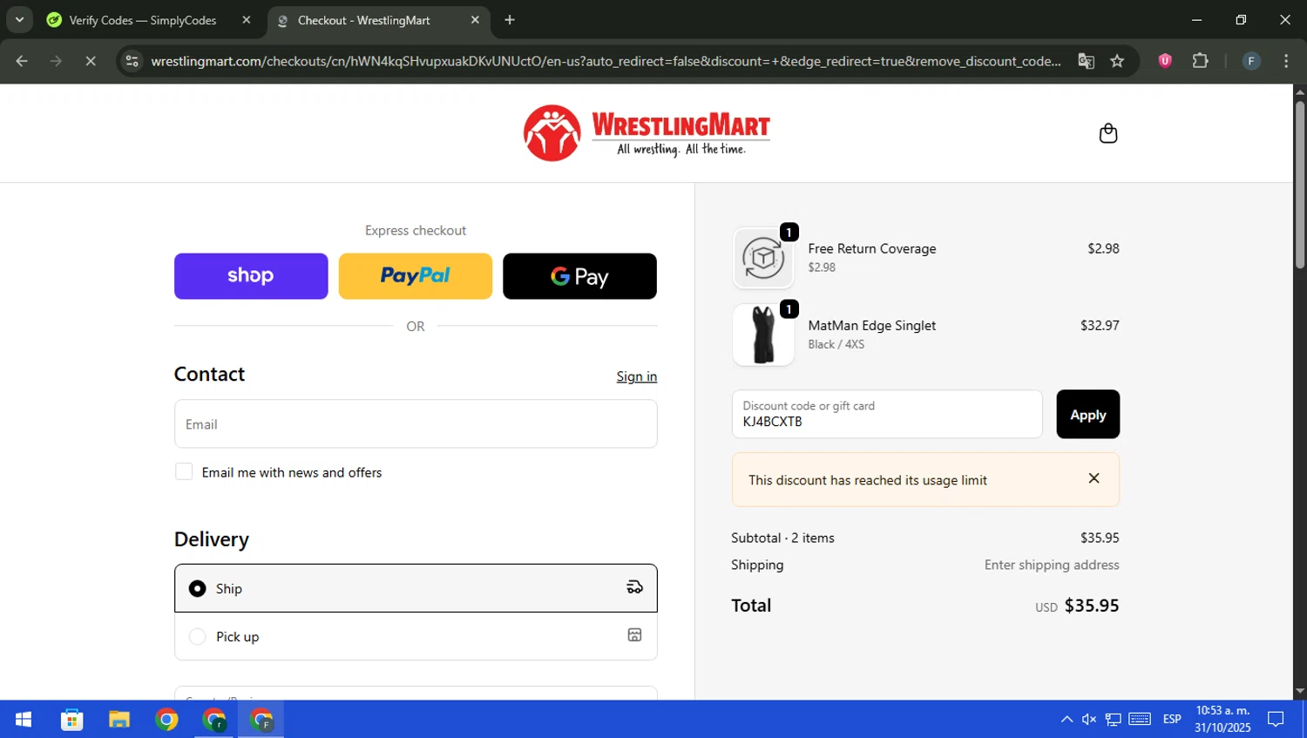Screen dimensions: 1307x738
Task: Stop loading the page
Action: tap(90, 61)
